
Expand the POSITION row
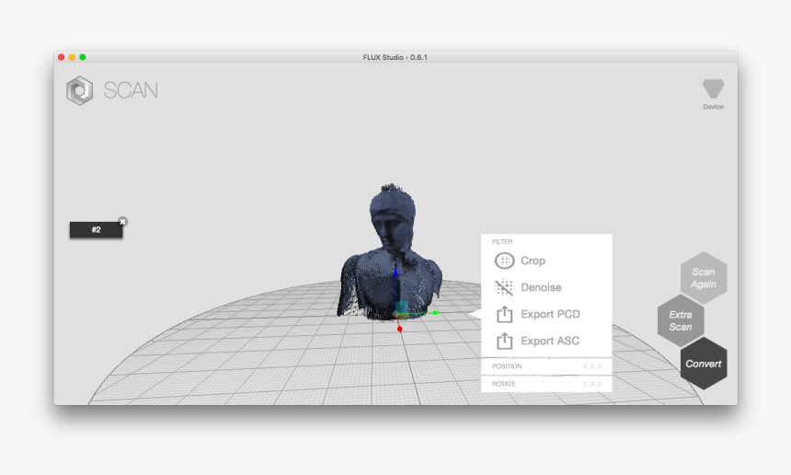point(545,366)
